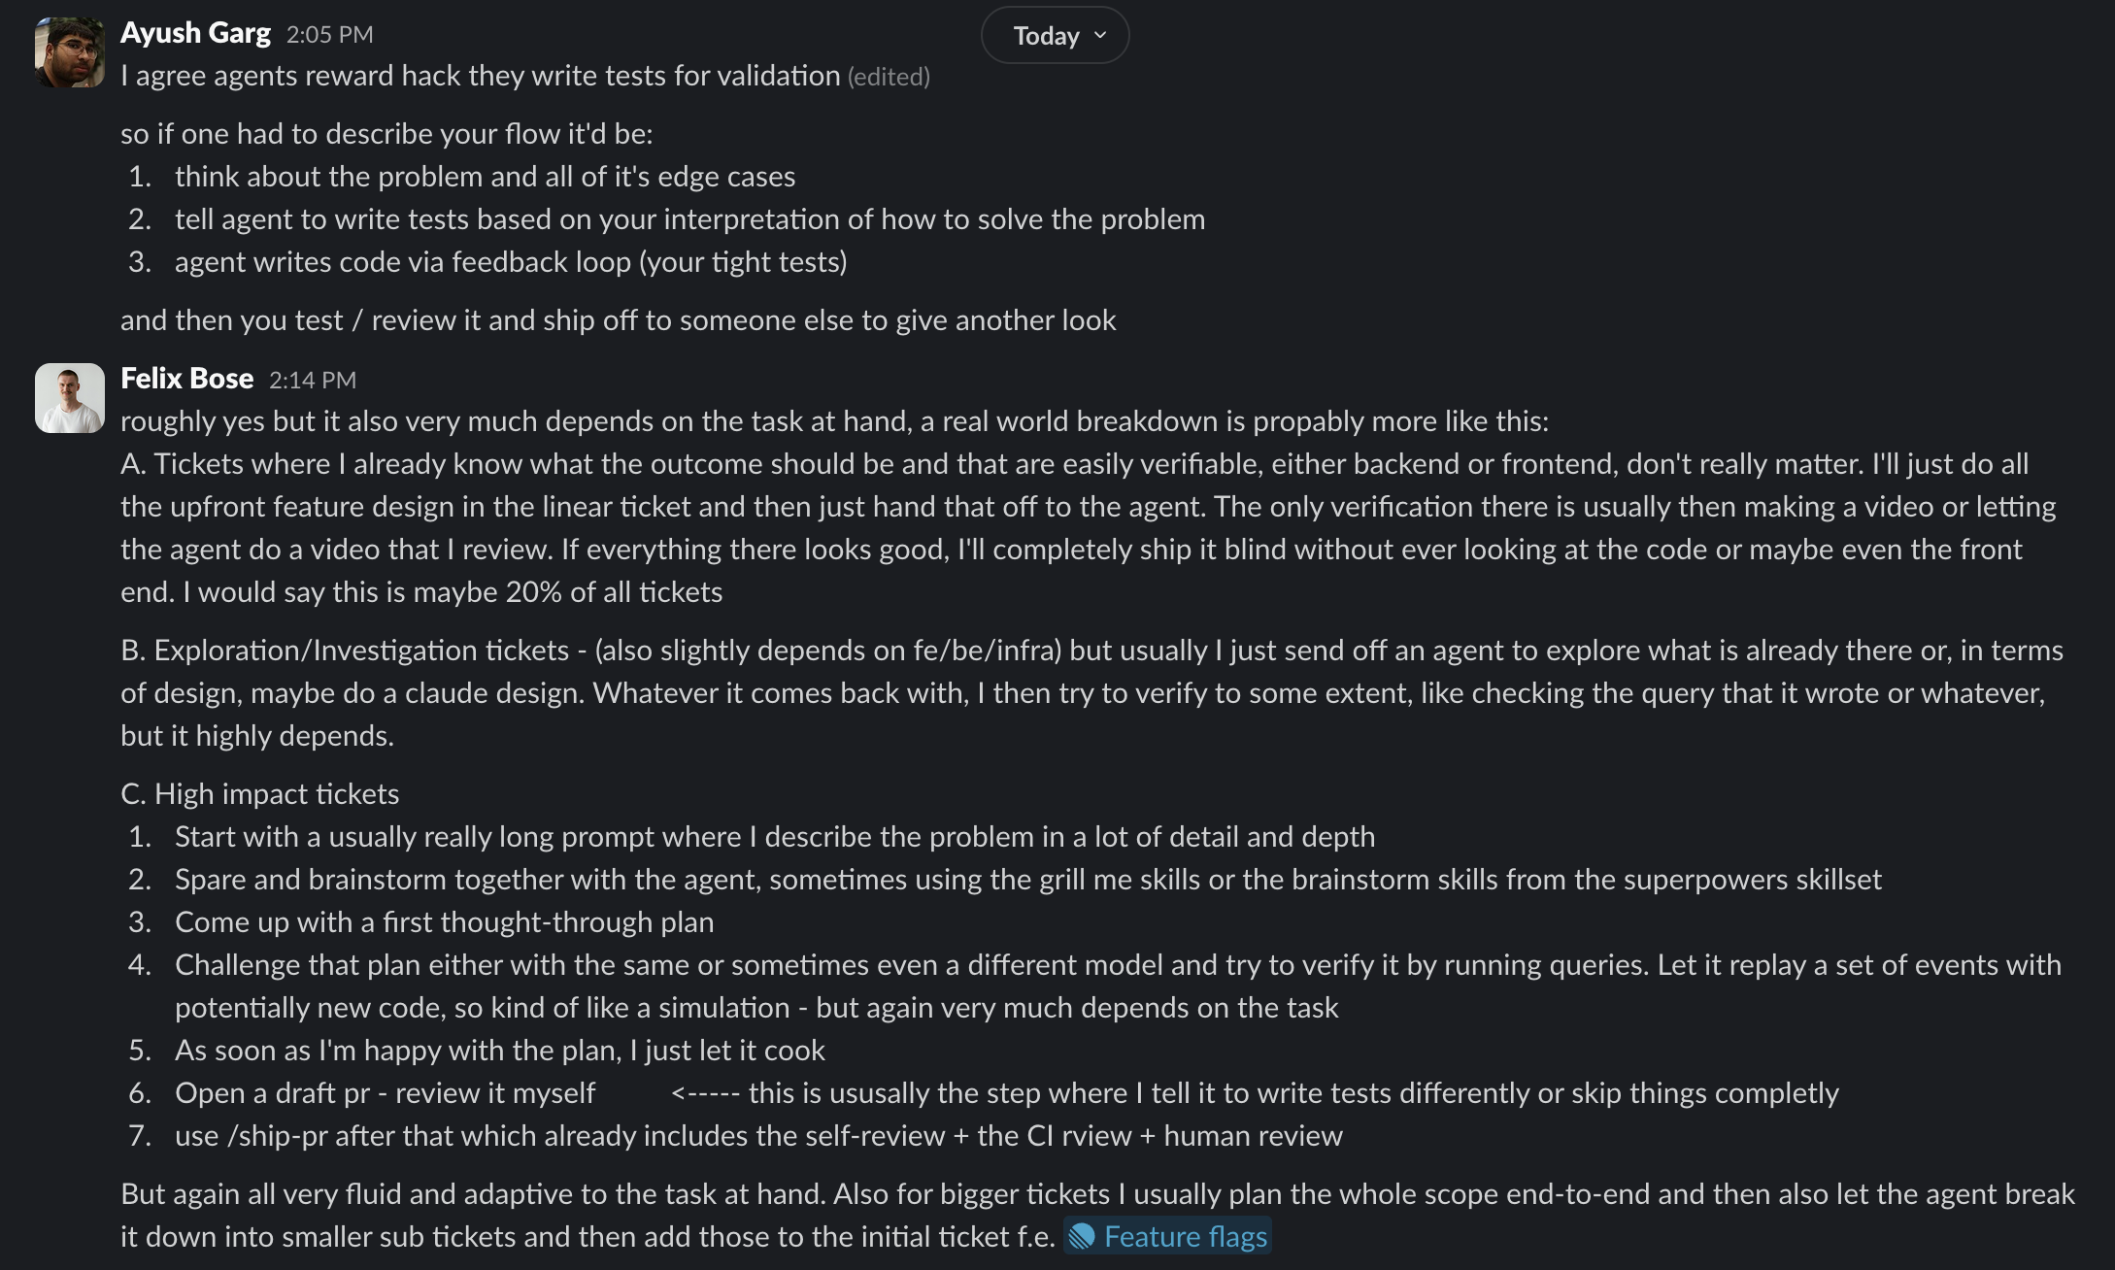2115x1270 pixels.
Task: Select the "I agree agents reward hack" message
Action: pyautogui.click(x=481, y=76)
